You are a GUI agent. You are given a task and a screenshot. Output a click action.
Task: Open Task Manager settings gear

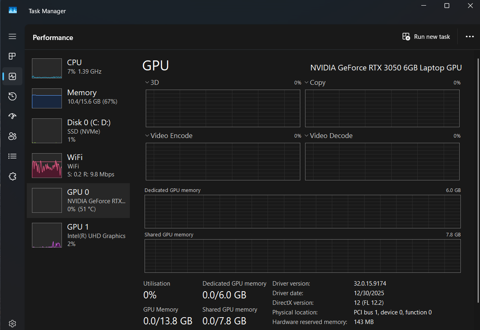[12, 323]
